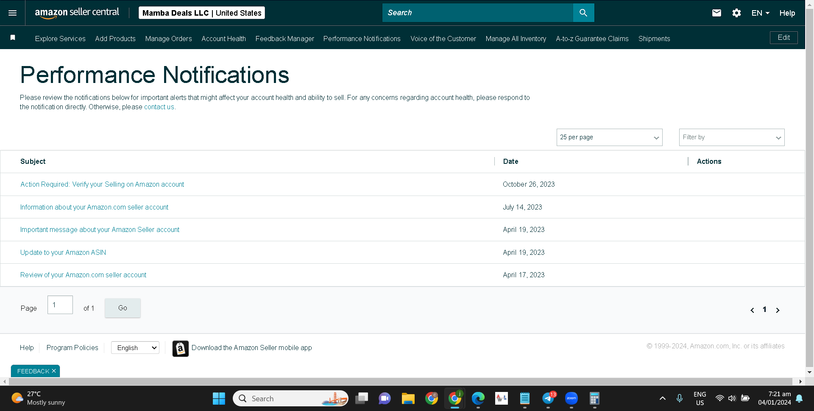Open Windows Start menu

219,398
